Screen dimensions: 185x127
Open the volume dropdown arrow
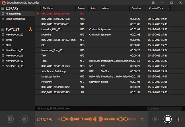[159, 119]
